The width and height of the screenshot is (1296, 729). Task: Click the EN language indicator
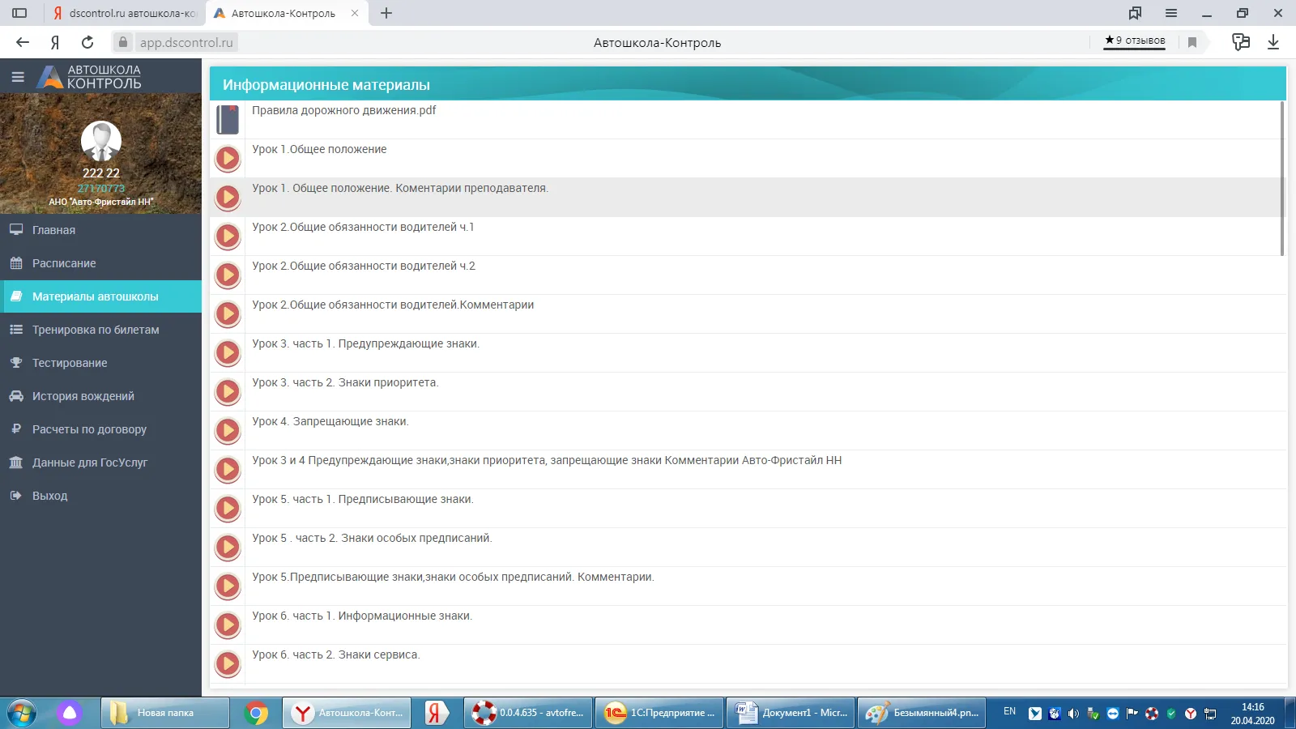[x=1009, y=711]
